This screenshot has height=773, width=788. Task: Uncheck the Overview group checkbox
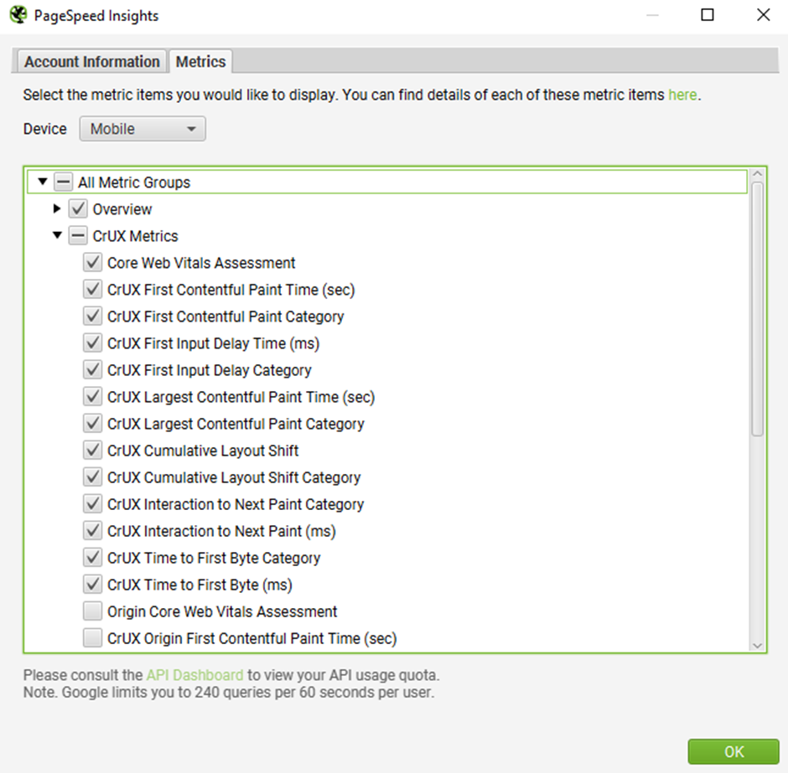[x=78, y=209]
